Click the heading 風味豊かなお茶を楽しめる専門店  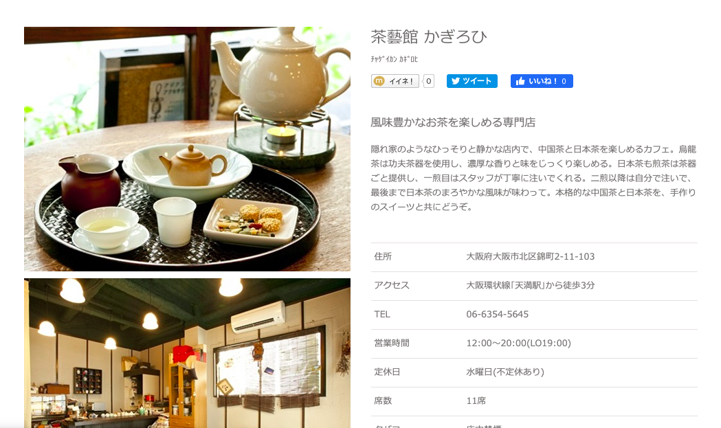[x=453, y=122]
